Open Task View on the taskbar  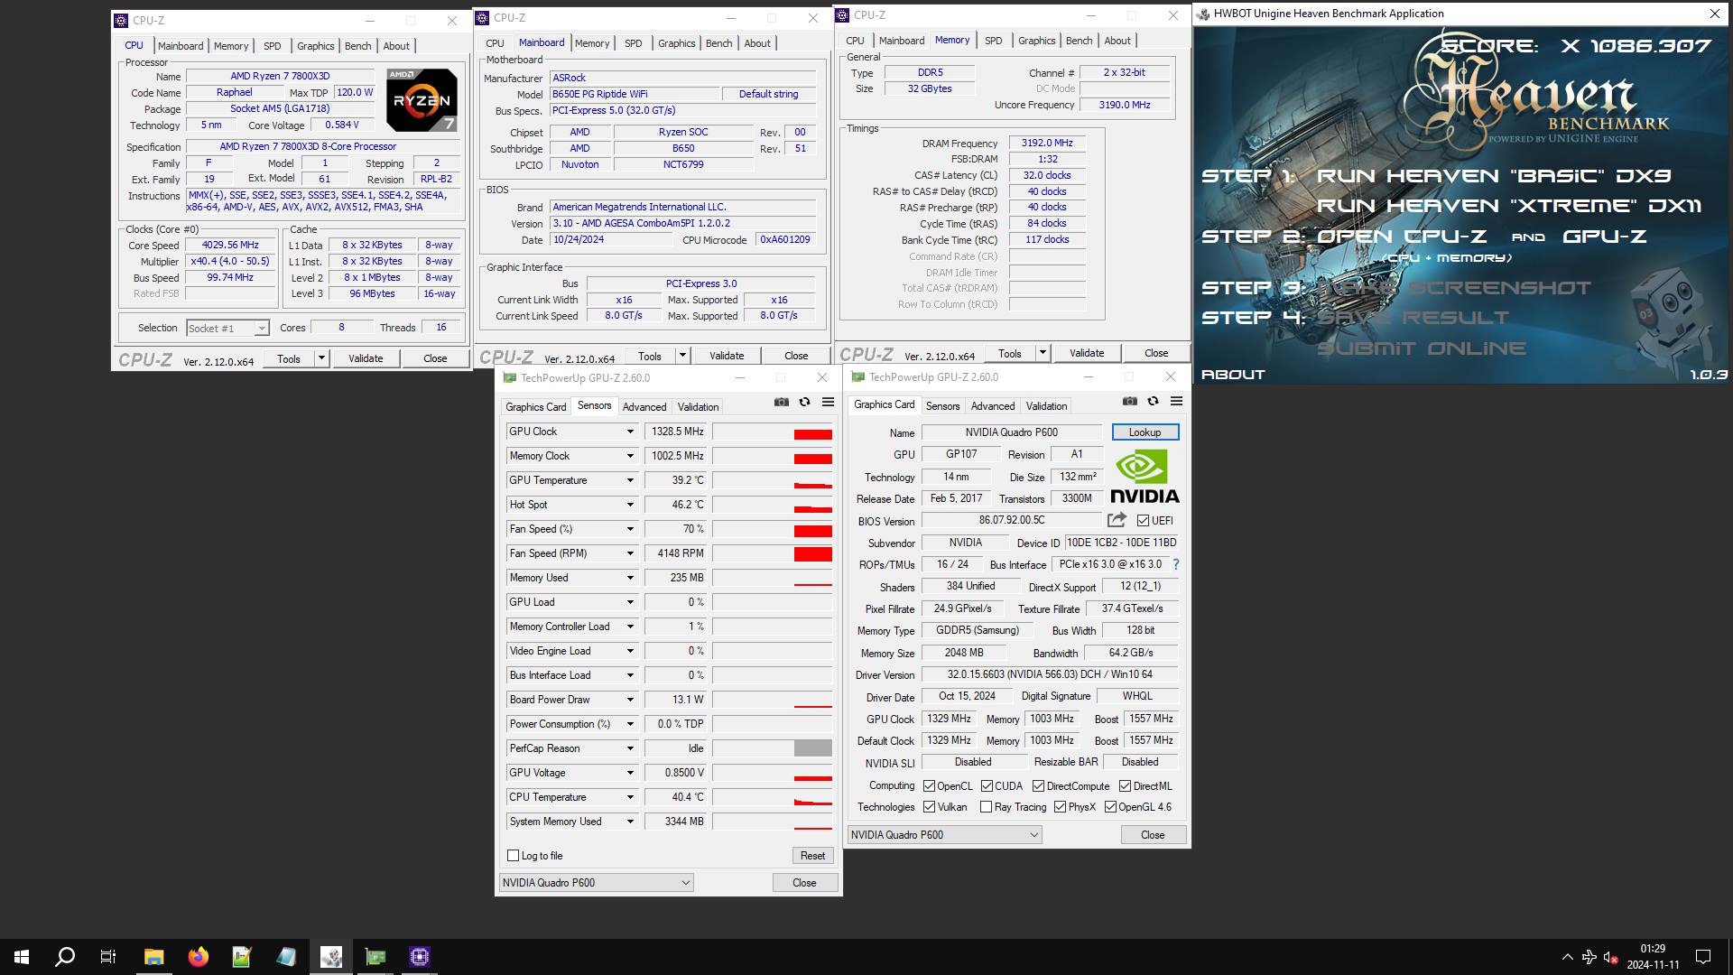(108, 957)
